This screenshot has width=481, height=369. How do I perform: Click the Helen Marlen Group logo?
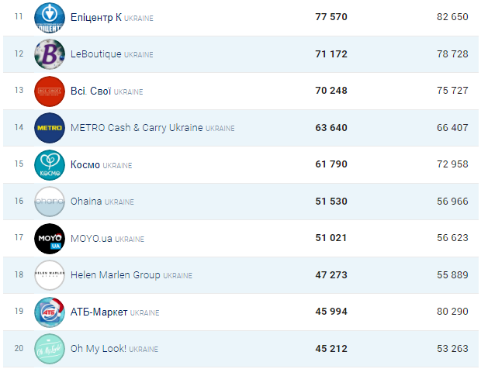click(x=50, y=275)
